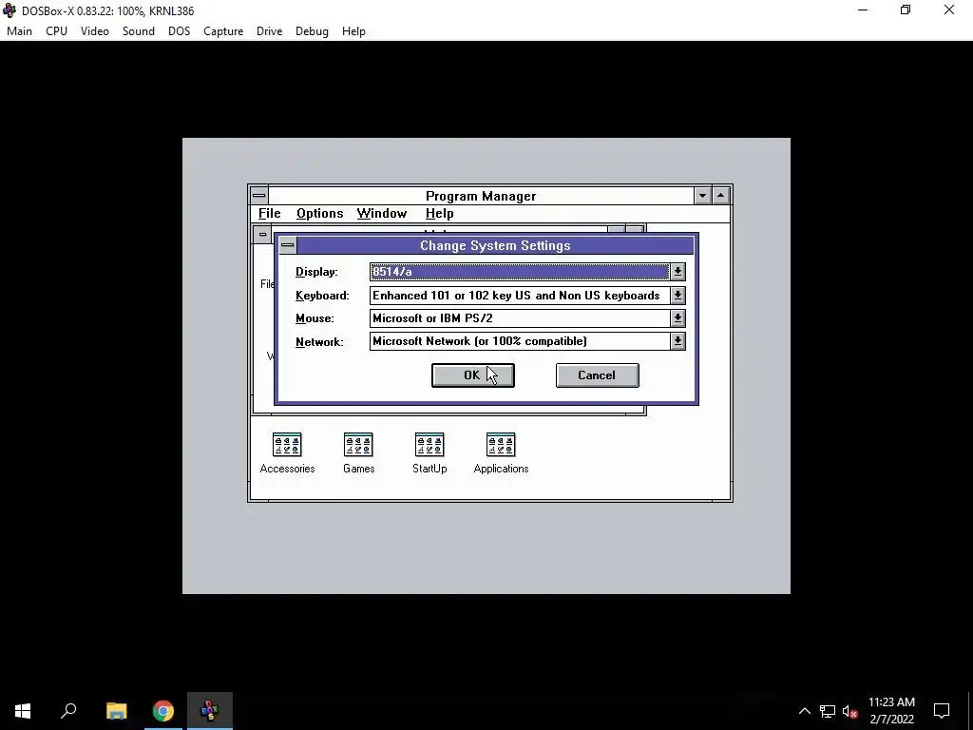Open Change System Settings control-menu box
Screen dimensions: 973x730
[x=287, y=245]
